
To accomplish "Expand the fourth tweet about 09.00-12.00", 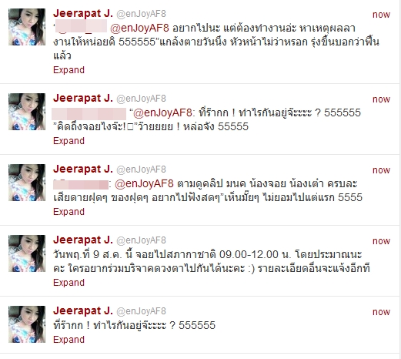I will [69, 283].
